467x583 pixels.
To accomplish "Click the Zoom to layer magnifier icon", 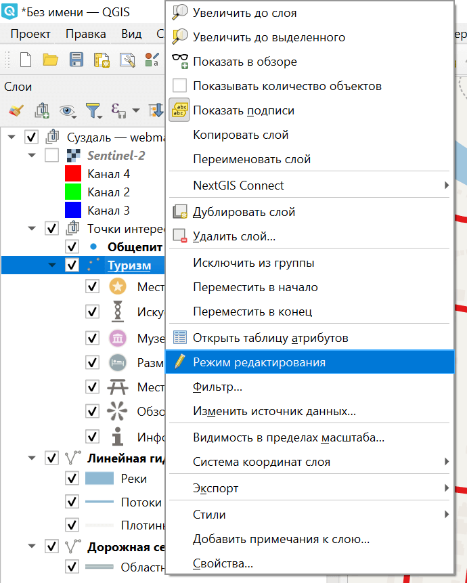I will [x=180, y=12].
